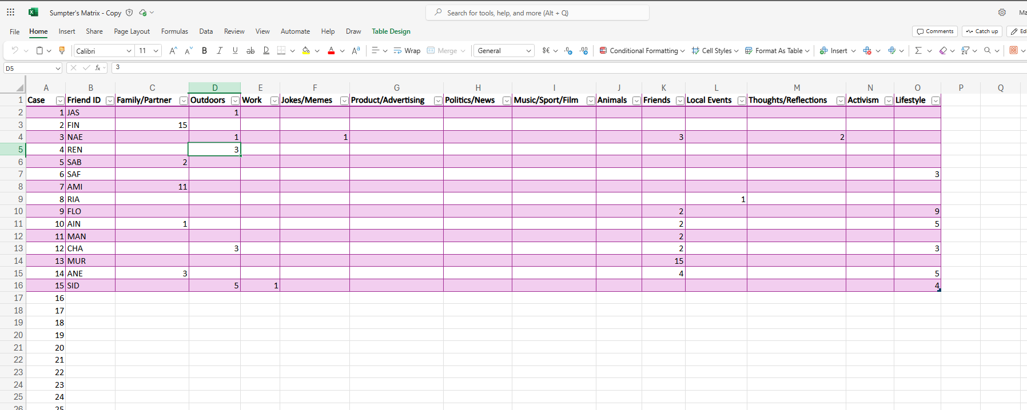Open the General number format dropdown
Viewport: 1027px width, 410px height.
[x=528, y=51]
